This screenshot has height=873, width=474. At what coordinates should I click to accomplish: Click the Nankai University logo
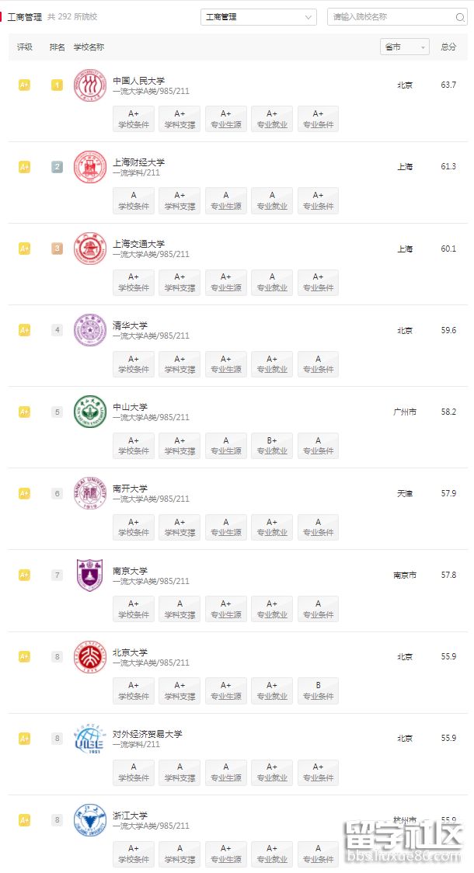coord(89,493)
